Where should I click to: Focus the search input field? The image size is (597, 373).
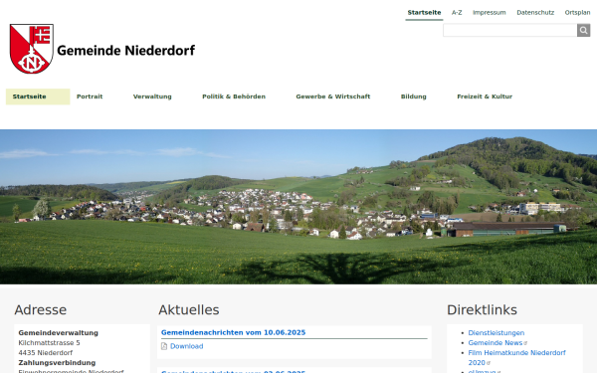(x=509, y=30)
